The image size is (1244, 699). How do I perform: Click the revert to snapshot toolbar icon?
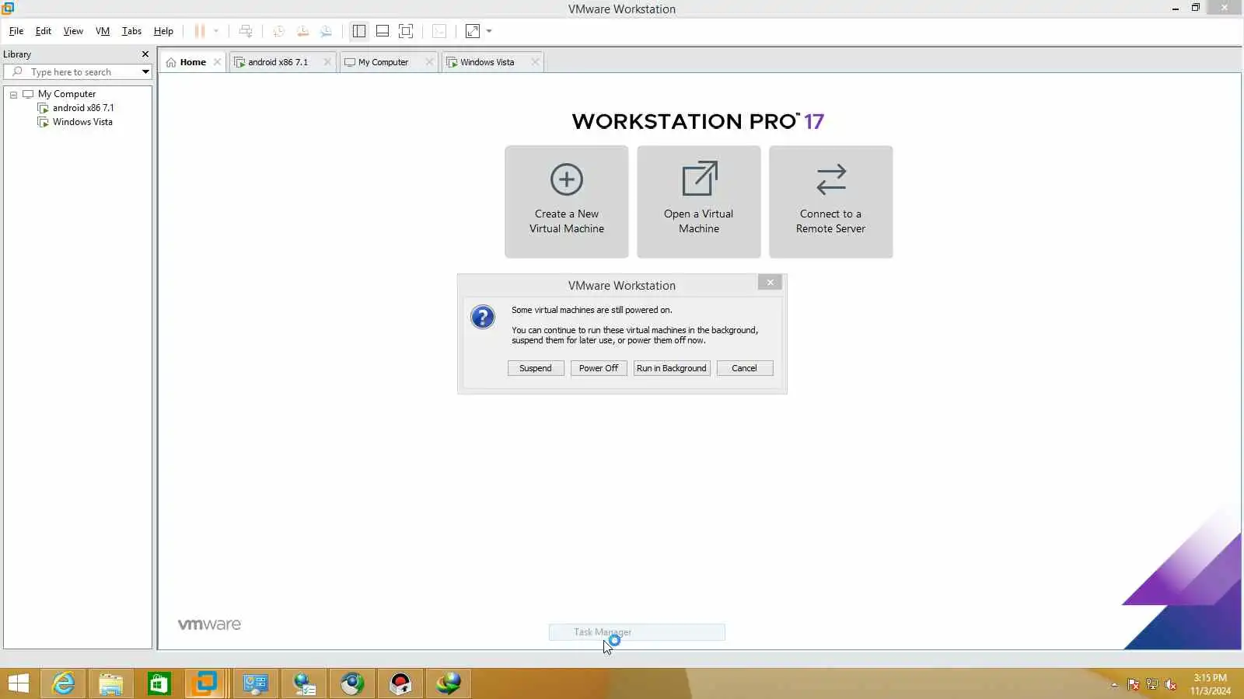click(x=302, y=31)
